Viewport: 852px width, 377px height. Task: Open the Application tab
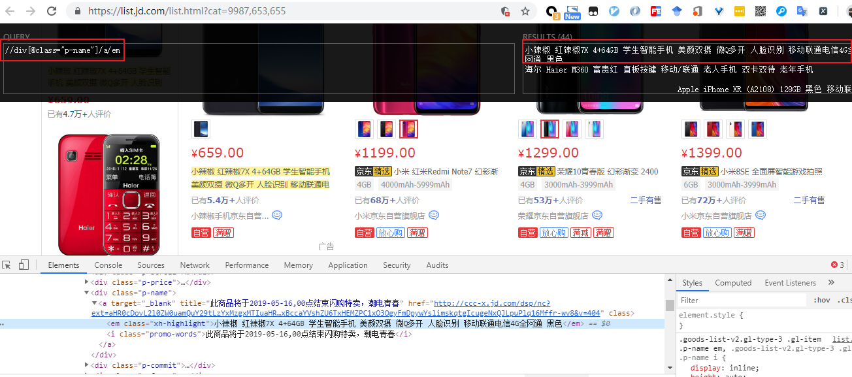348,265
